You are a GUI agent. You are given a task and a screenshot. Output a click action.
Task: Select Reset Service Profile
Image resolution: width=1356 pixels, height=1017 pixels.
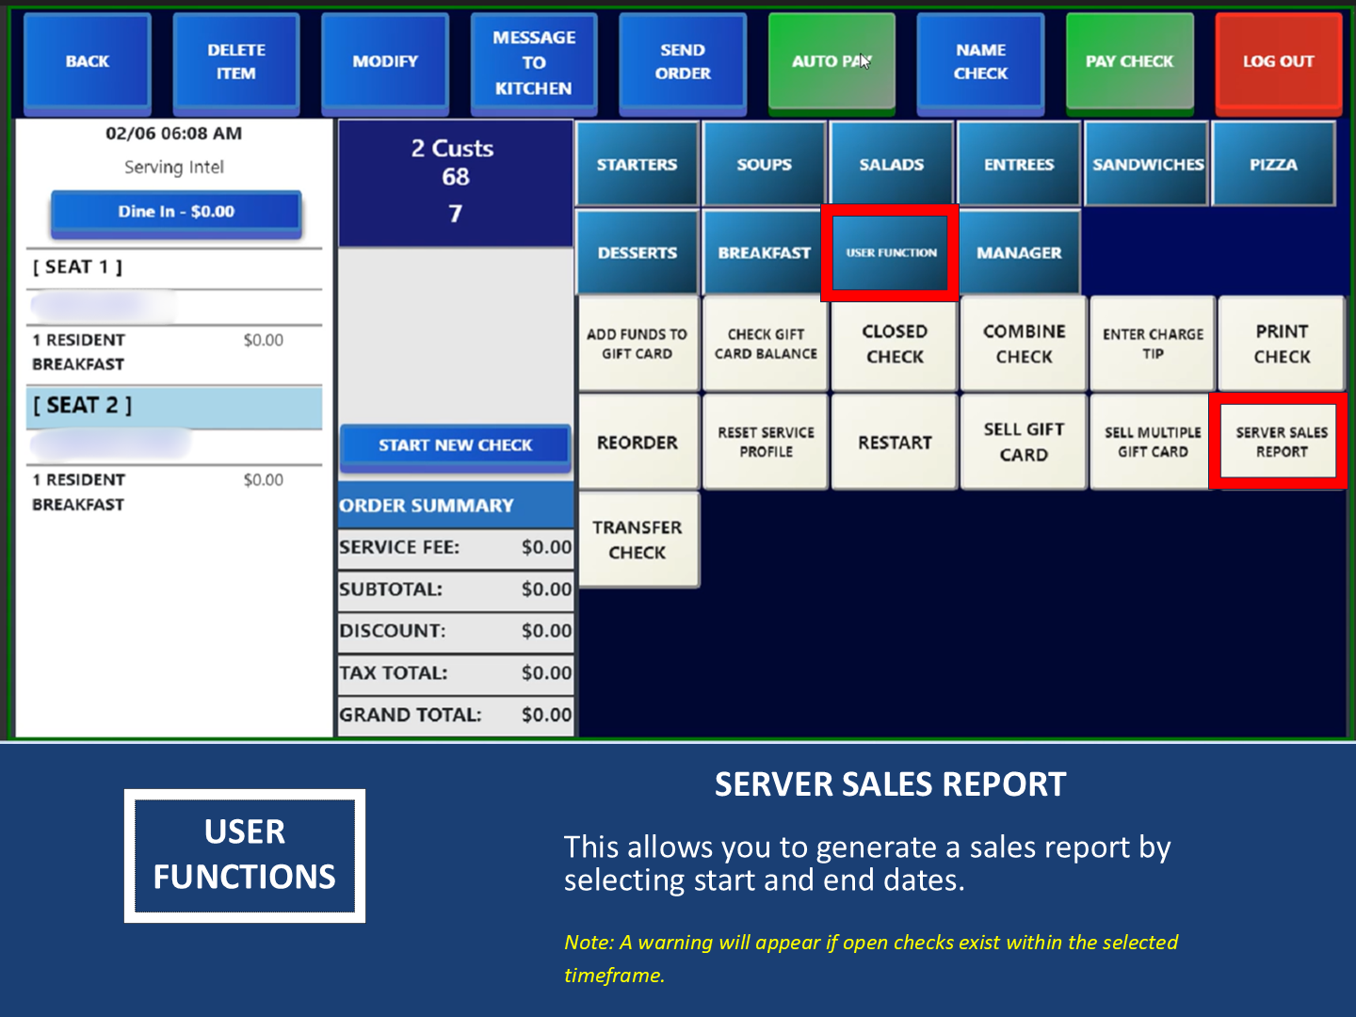coord(766,442)
